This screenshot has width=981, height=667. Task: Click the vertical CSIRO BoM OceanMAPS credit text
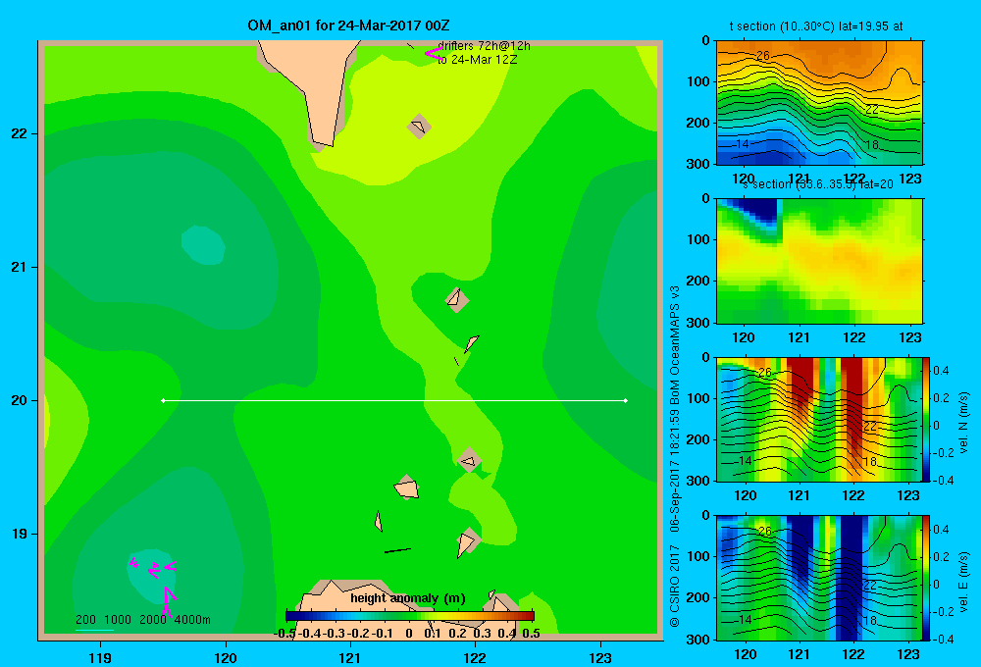click(x=675, y=456)
